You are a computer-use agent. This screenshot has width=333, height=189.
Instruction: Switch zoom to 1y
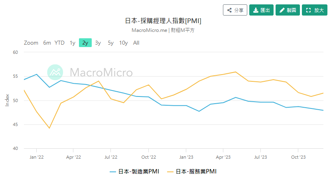(x=72, y=43)
